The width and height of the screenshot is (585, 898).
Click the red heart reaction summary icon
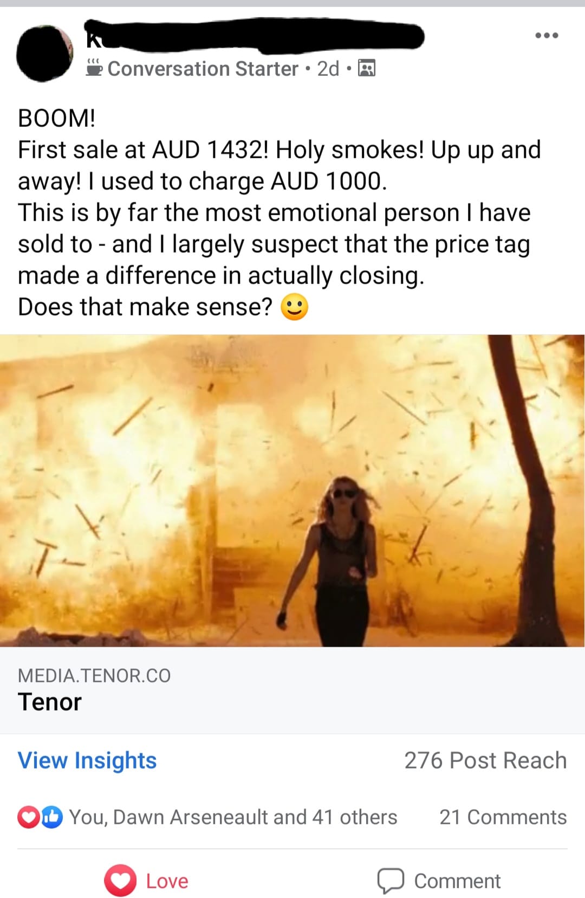point(28,817)
